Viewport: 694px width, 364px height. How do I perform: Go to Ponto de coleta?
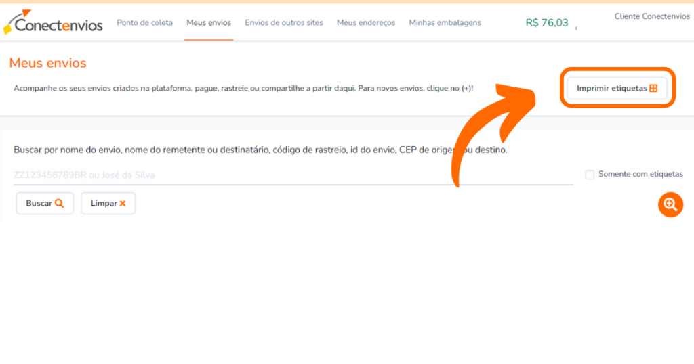click(x=145, y=22)
